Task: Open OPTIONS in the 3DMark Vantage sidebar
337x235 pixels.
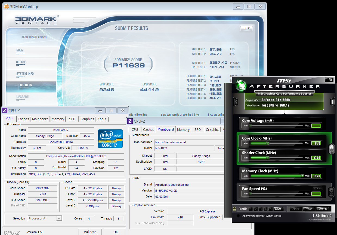Action: pos(21,62)
